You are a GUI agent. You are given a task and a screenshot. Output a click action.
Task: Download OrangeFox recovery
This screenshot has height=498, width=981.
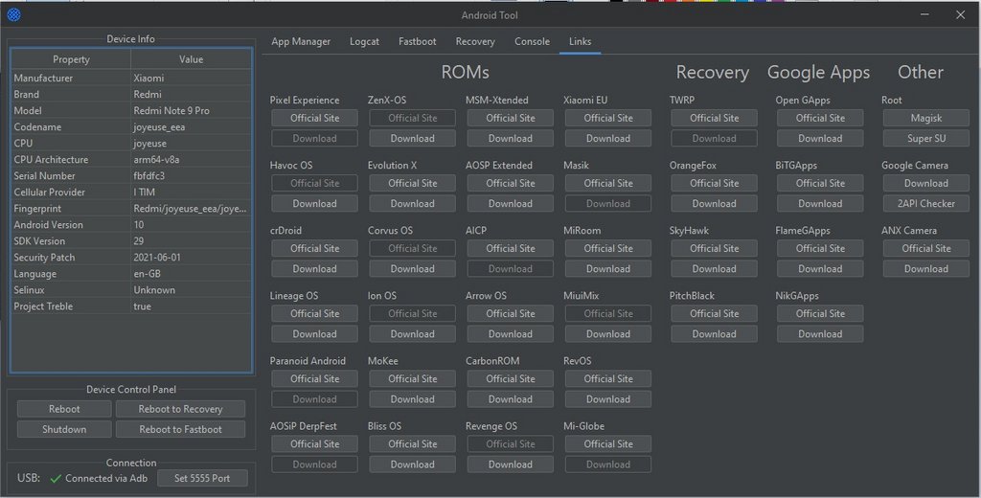coord(714,203)
